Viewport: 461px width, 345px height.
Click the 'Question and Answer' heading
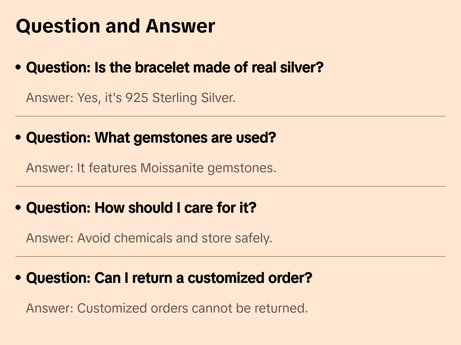click(x=115, y=26)
